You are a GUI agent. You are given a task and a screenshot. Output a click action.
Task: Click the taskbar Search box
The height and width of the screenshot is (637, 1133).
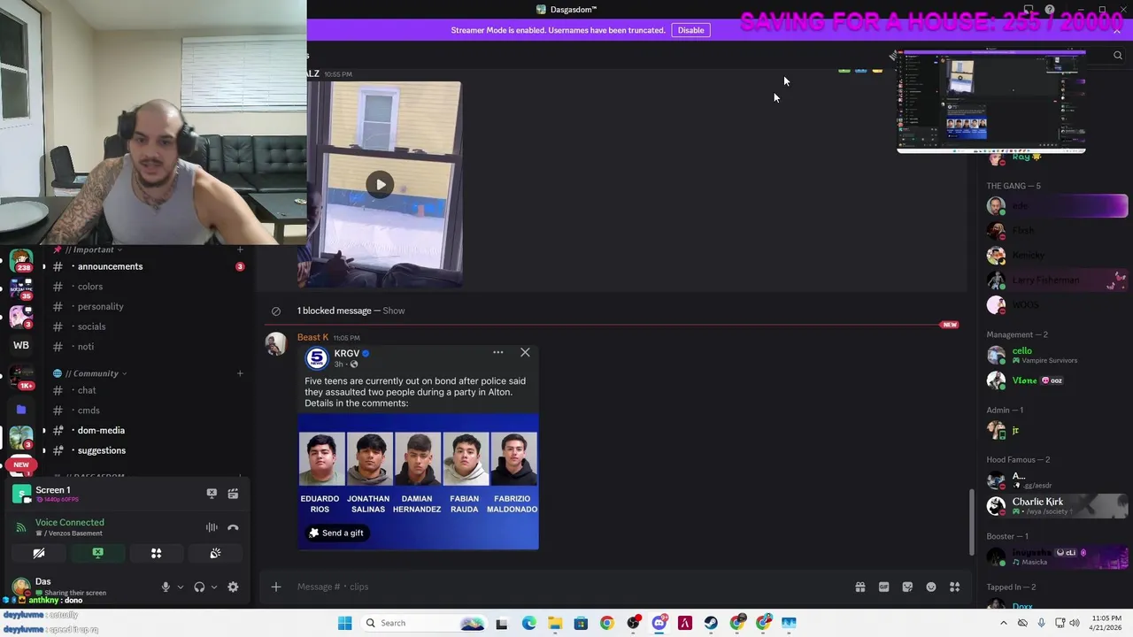click(x=423, y=623)
